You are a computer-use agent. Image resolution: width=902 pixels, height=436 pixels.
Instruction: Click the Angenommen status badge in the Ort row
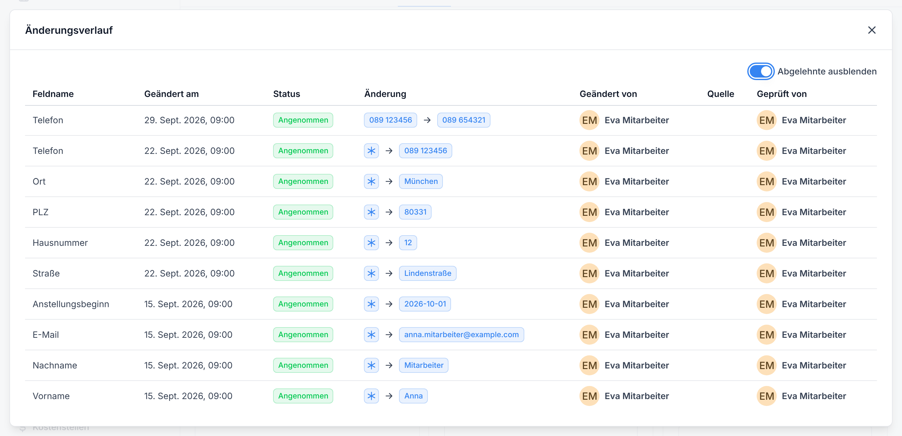point(303,181)
